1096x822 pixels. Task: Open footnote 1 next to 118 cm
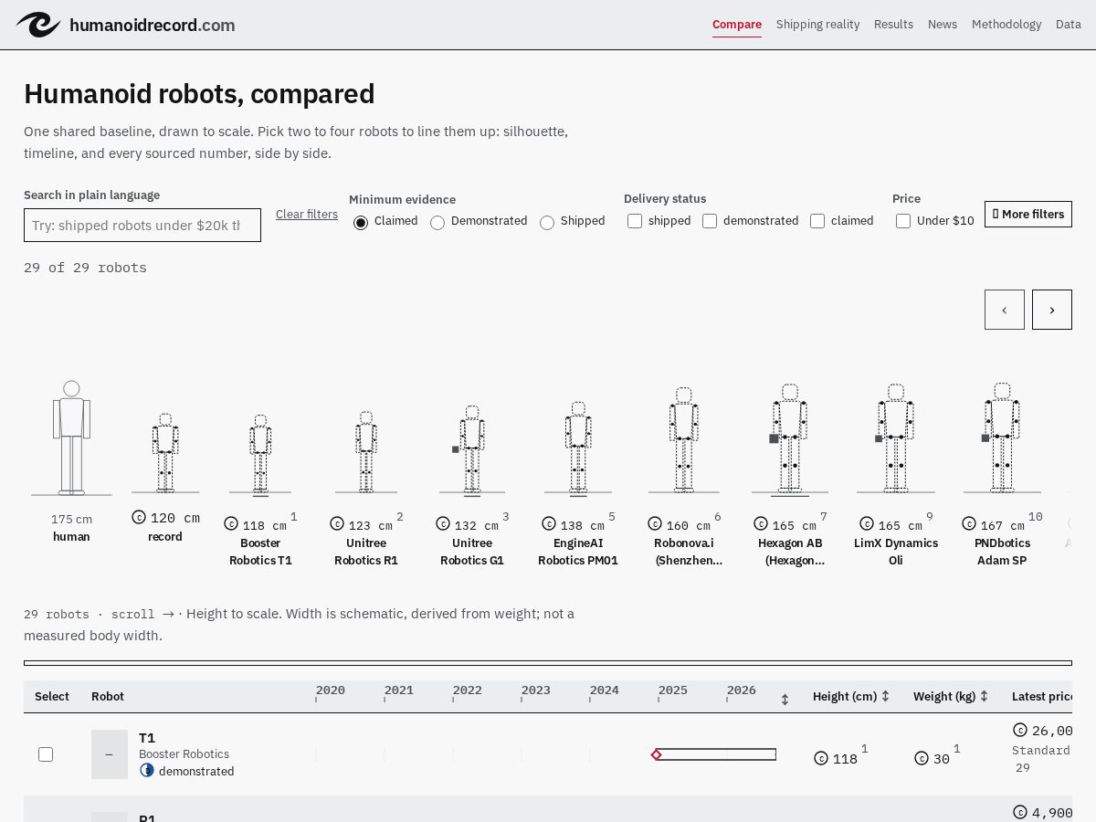point(294,517)
